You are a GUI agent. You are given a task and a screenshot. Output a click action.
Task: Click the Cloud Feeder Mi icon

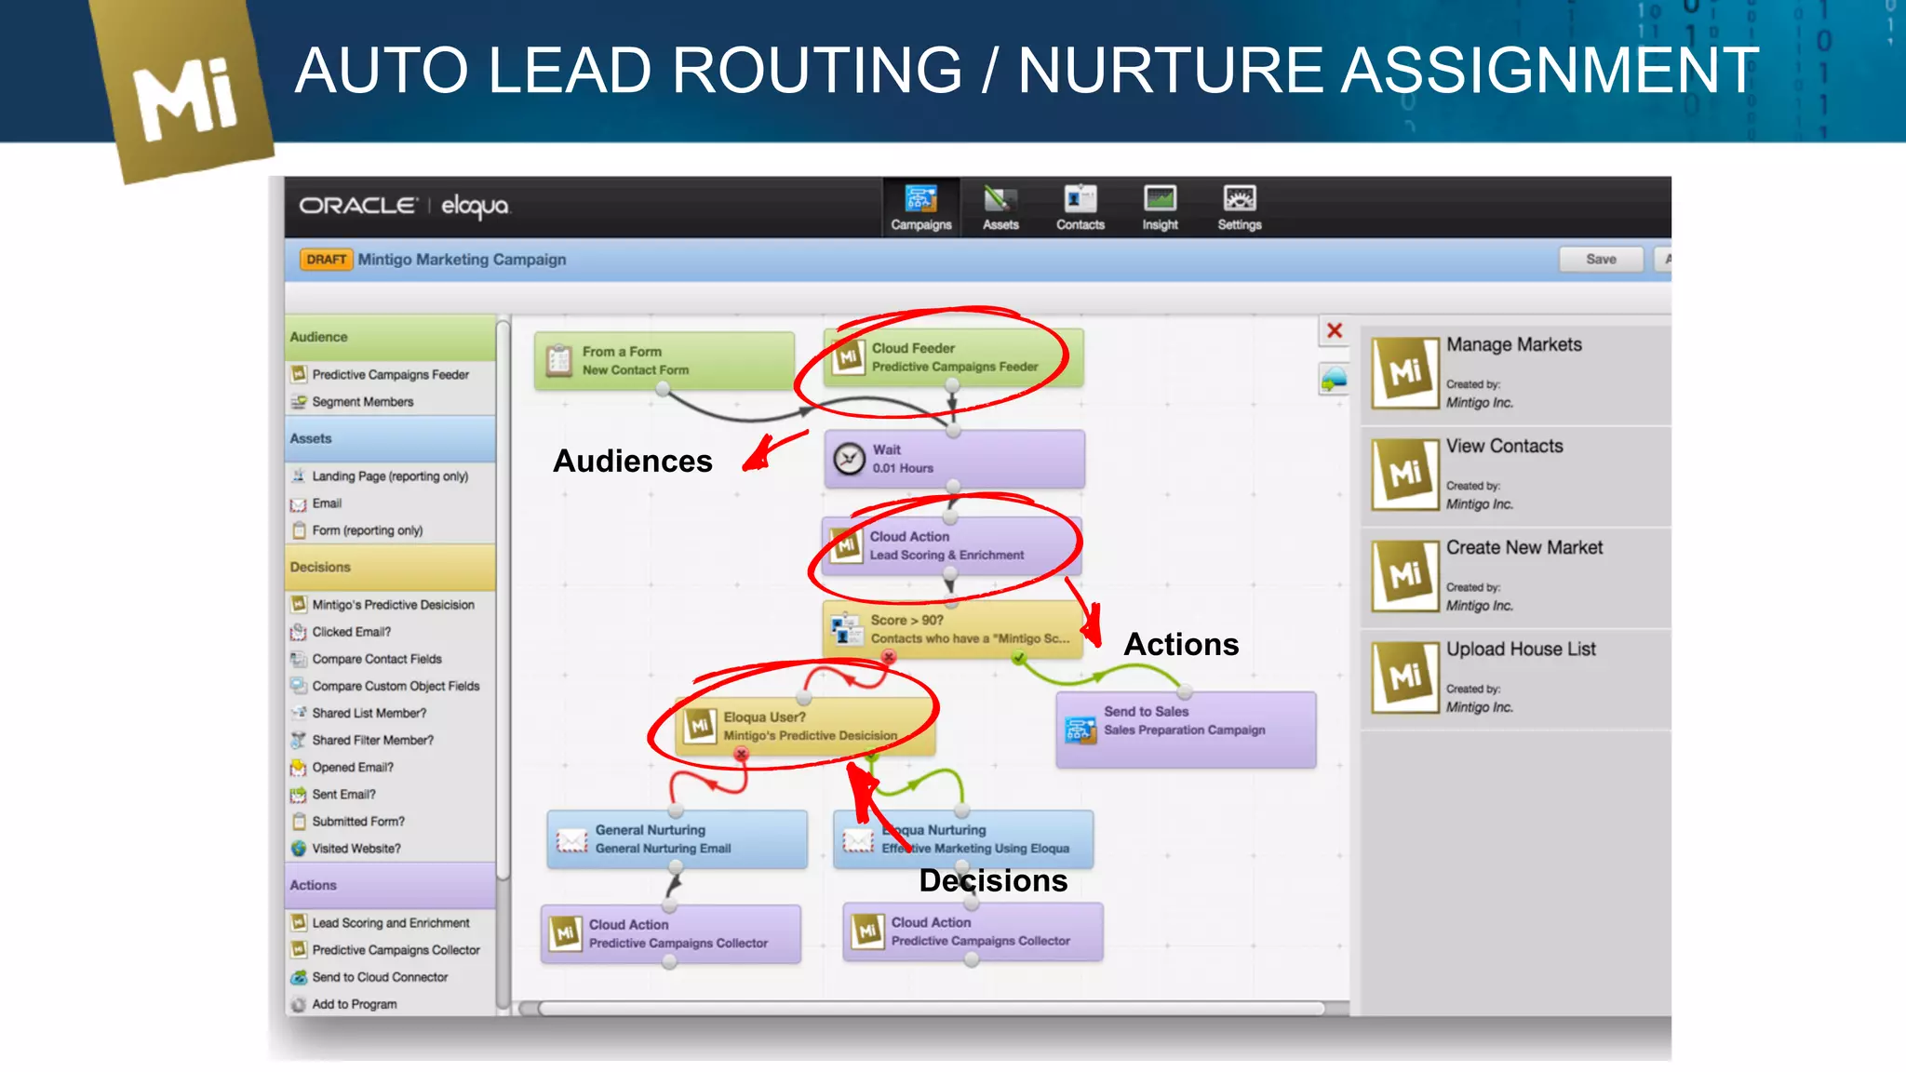coord(849,357)
